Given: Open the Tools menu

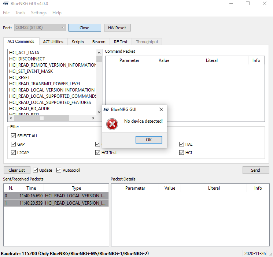Looking at the screenshot, I should (21, 13).
